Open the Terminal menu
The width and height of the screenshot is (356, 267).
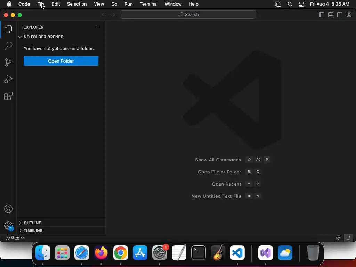click(149, 4)
